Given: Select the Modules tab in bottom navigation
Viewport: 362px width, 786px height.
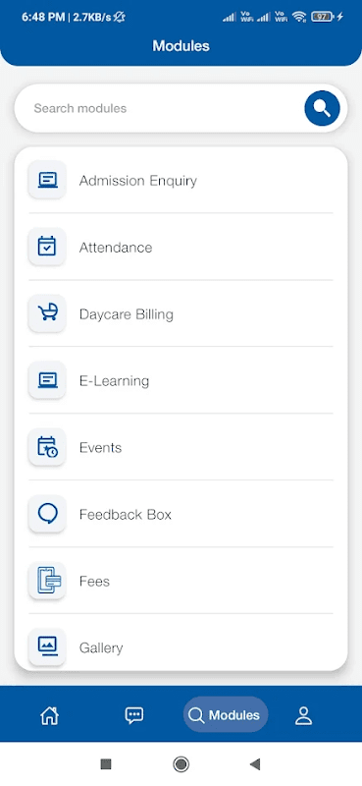Looking at the screenshot, I should tap(226, 715).
